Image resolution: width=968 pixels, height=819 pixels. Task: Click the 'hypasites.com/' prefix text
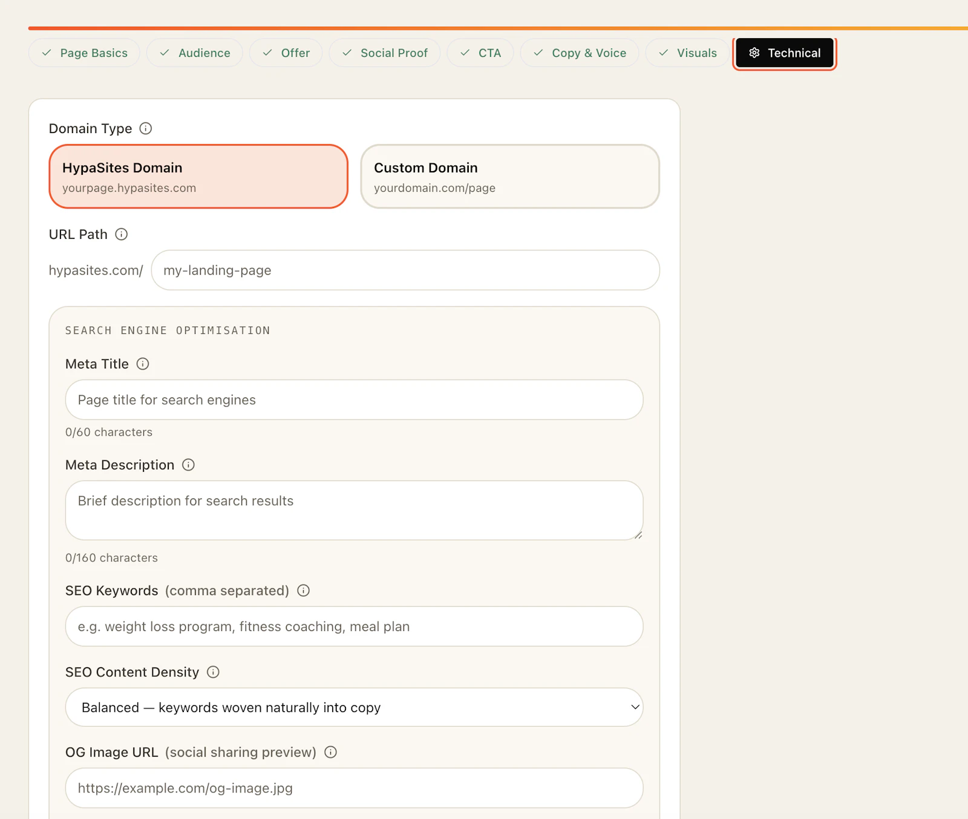pos(96,270)
